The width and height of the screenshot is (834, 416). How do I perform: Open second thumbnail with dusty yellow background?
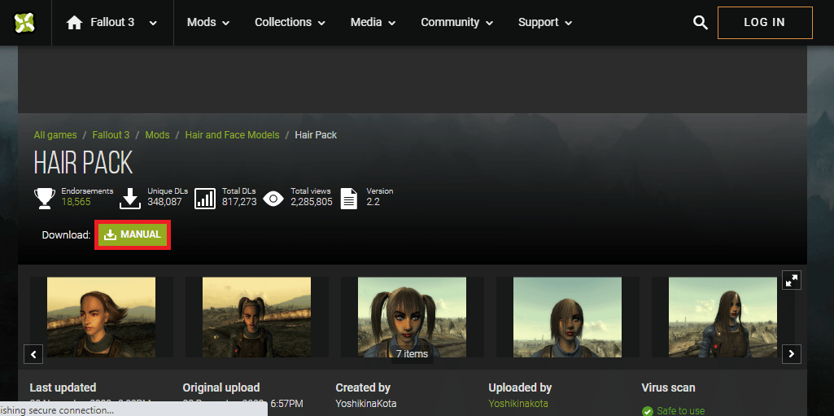(x=257, y=317)
